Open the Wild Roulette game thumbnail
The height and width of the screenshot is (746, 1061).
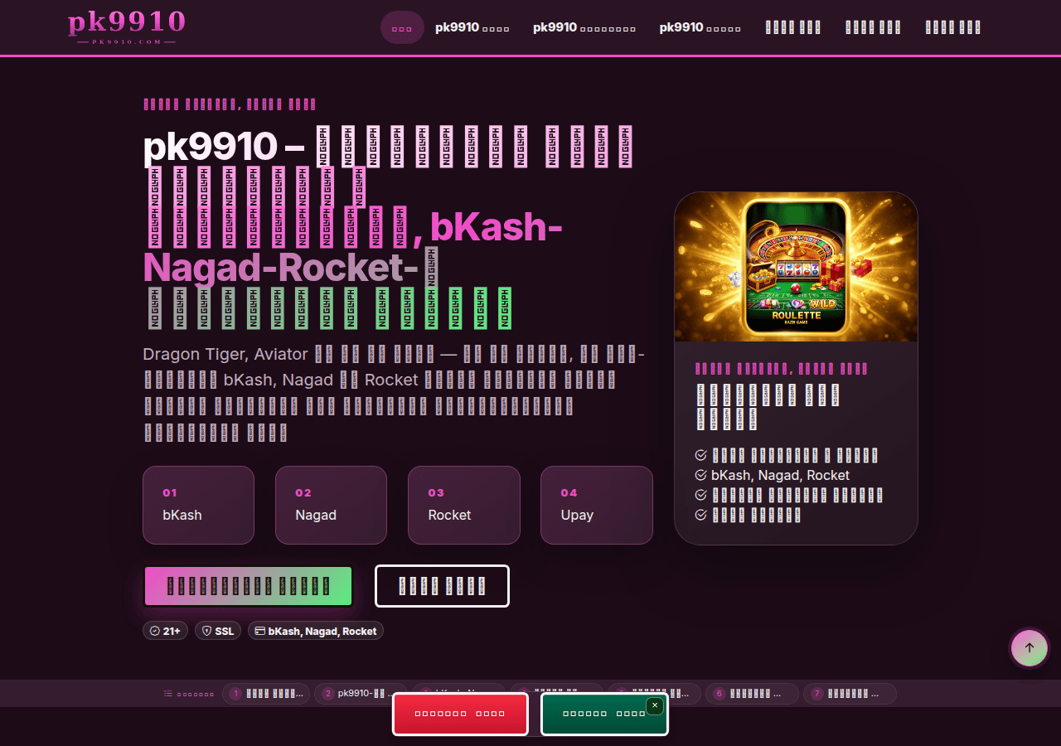click(x=796, y=267)
